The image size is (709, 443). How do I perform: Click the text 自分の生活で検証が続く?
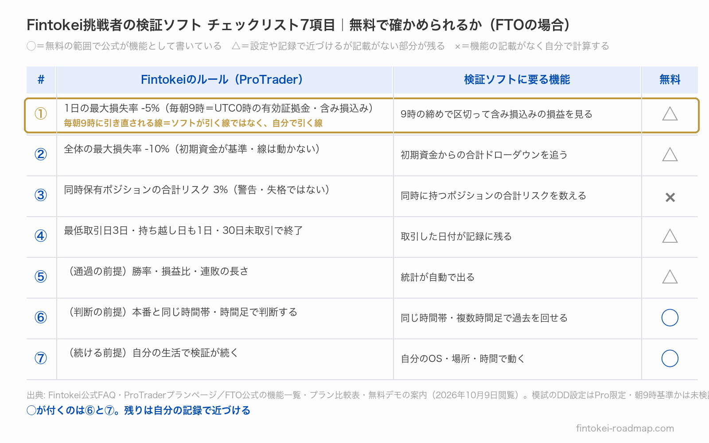pyautogui.click(x=185, y=353)
